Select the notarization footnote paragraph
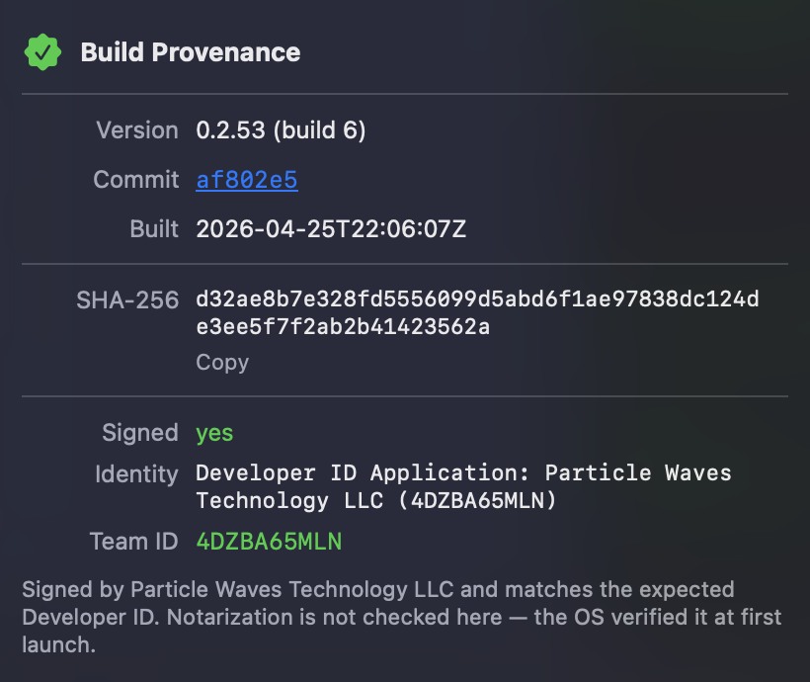 pos(401,617)
